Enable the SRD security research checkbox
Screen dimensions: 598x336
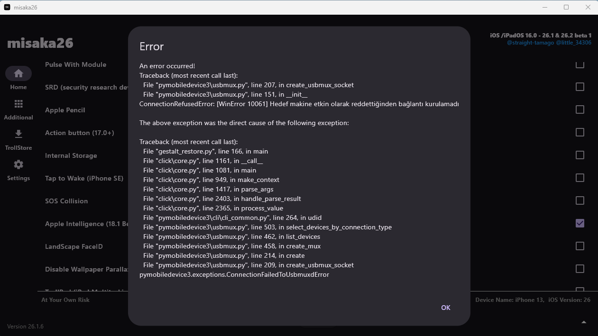[x=580, y=87]
